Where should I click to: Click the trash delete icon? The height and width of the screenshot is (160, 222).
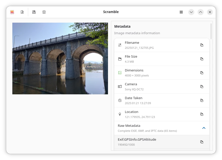(44, 12)
